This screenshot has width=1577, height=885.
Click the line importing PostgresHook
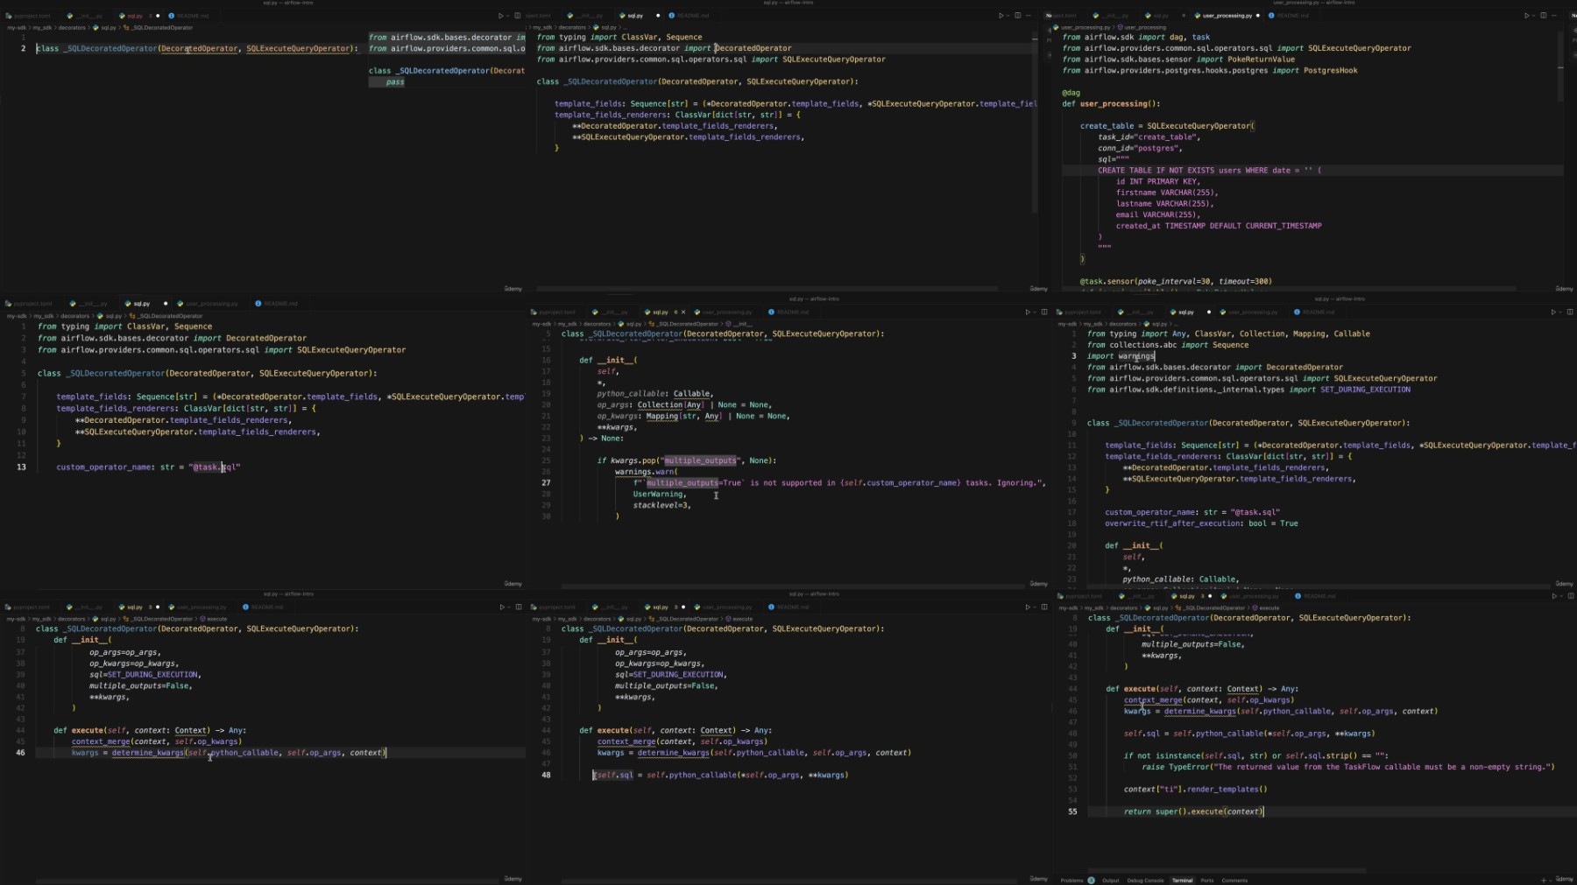[x=1210, y=71]
